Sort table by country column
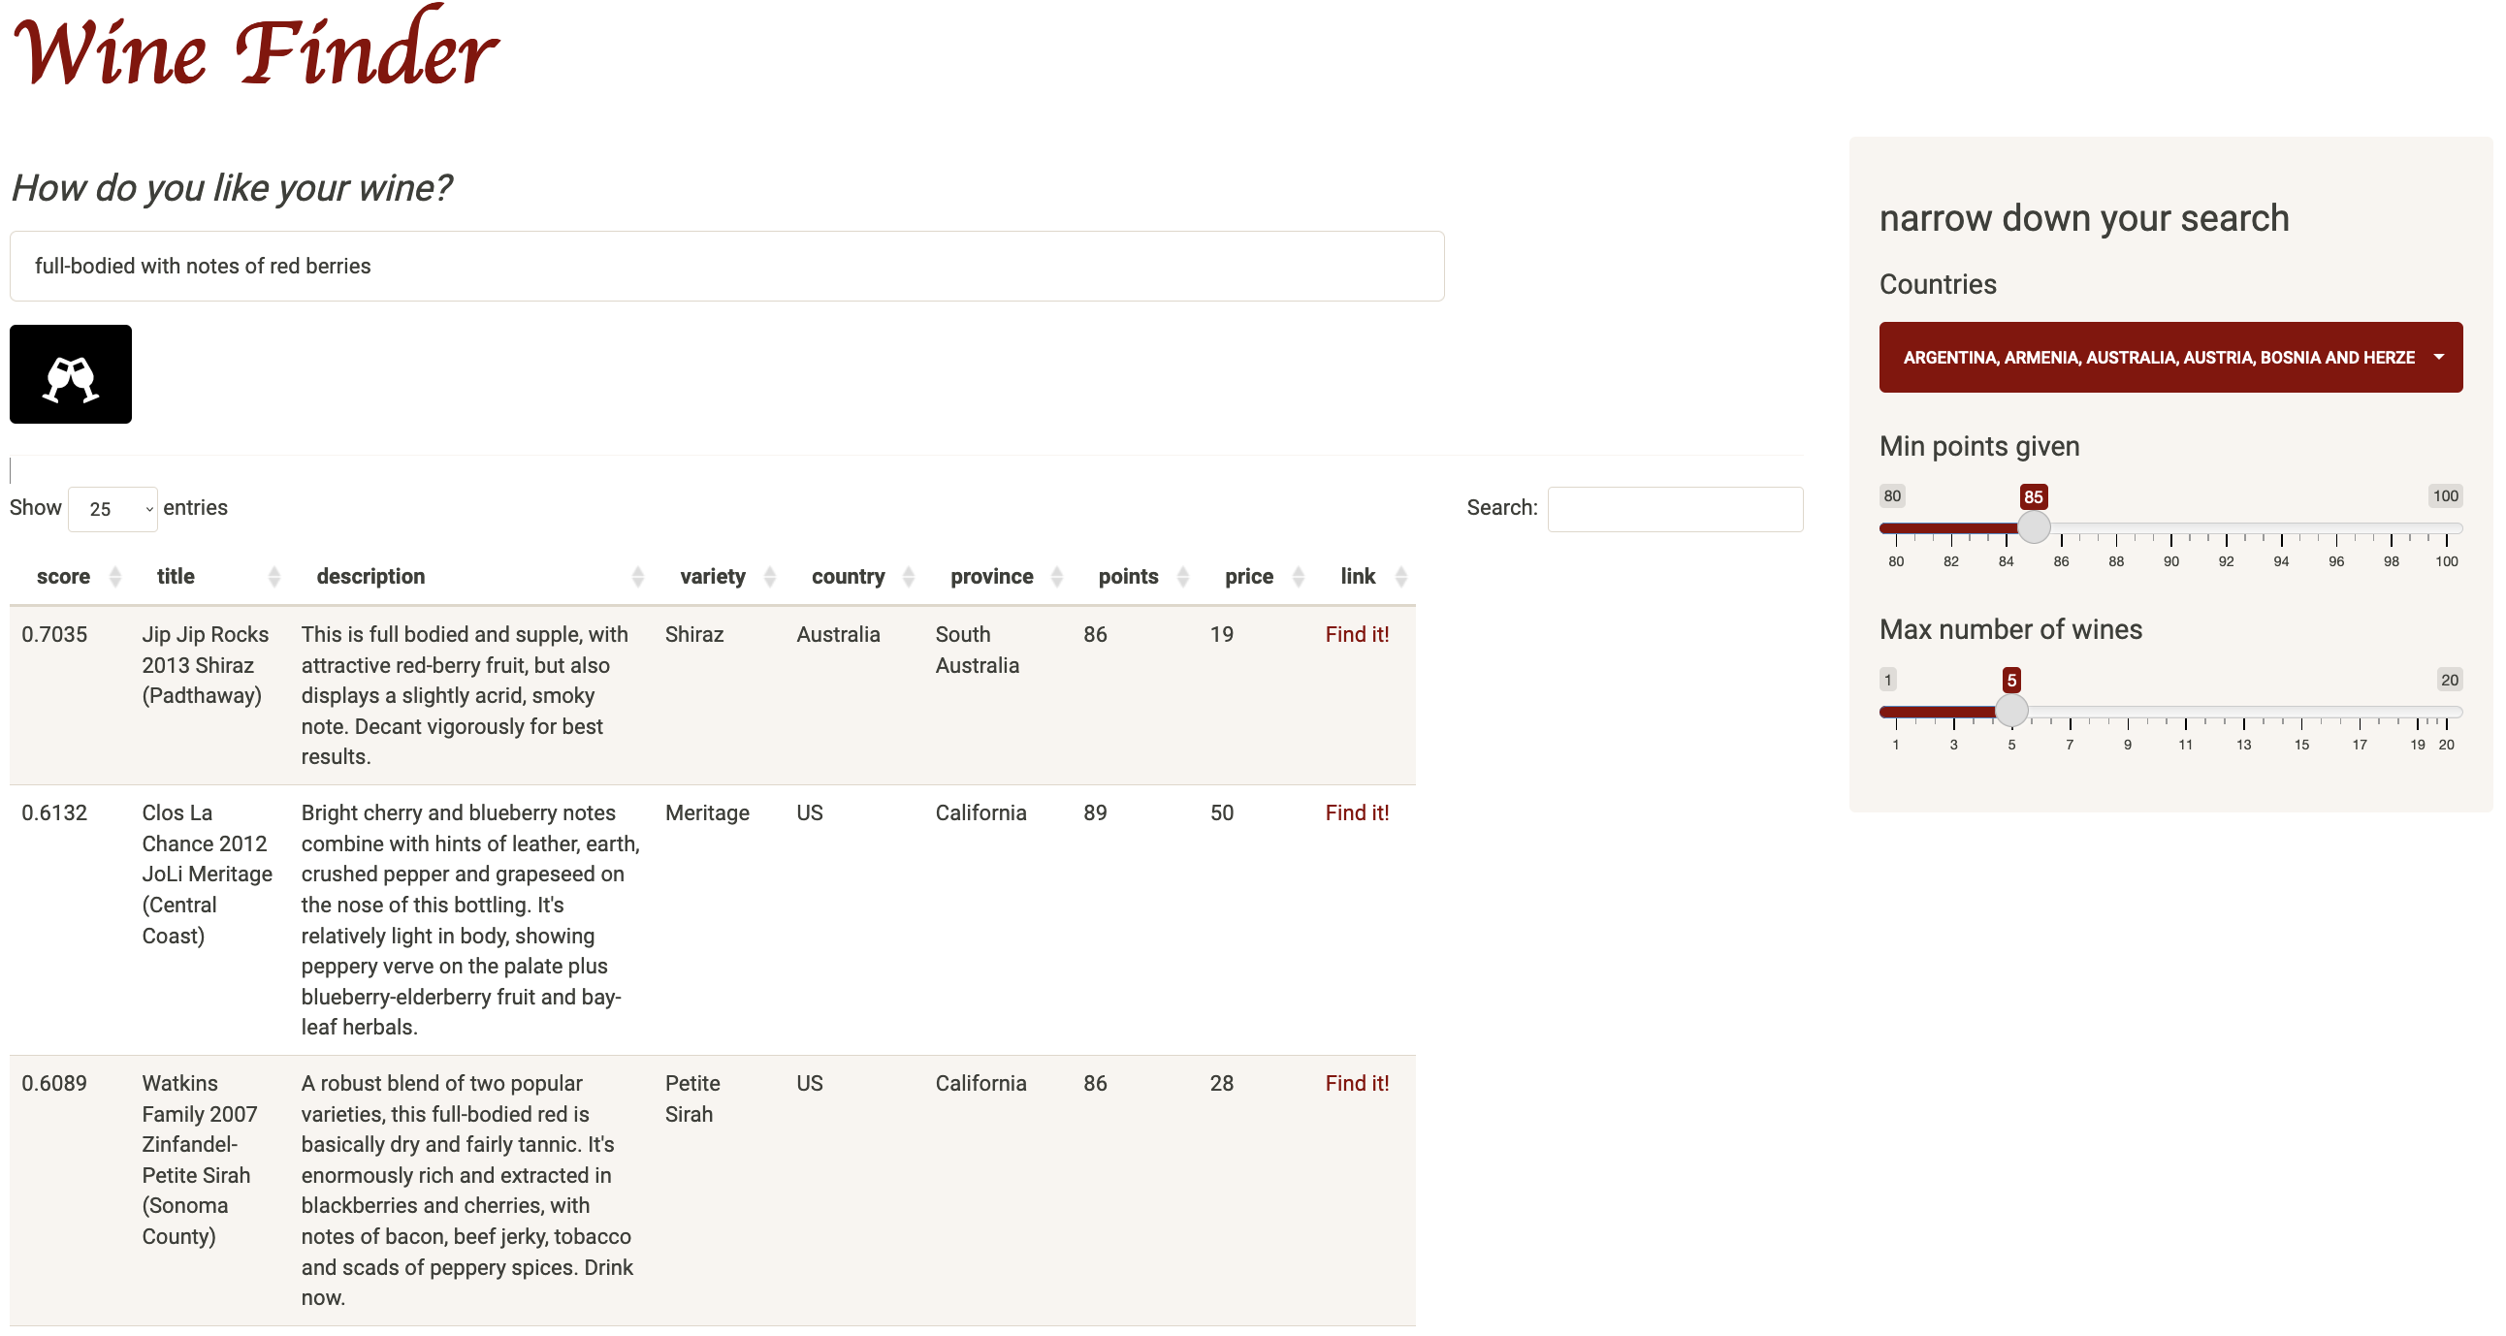 click(854, 576)
